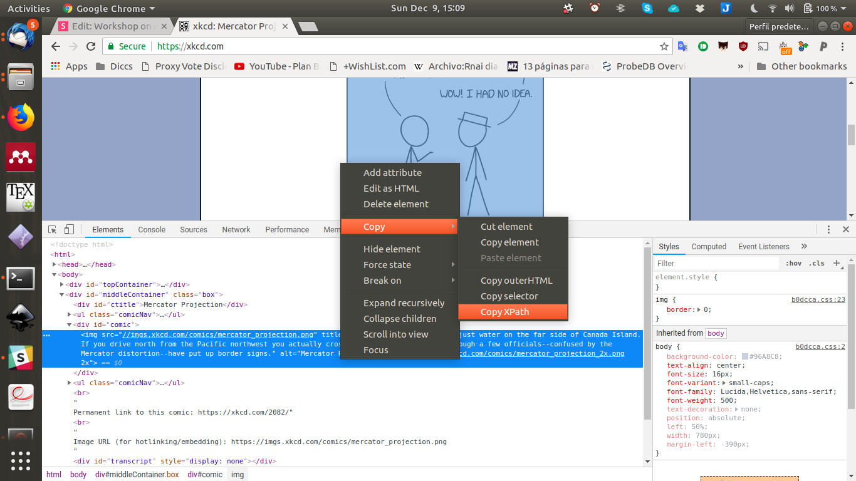Viewport: 856px width, 481px height.
Task: Click Edit as HTML in context menu
Action: [x=400, y=189]
